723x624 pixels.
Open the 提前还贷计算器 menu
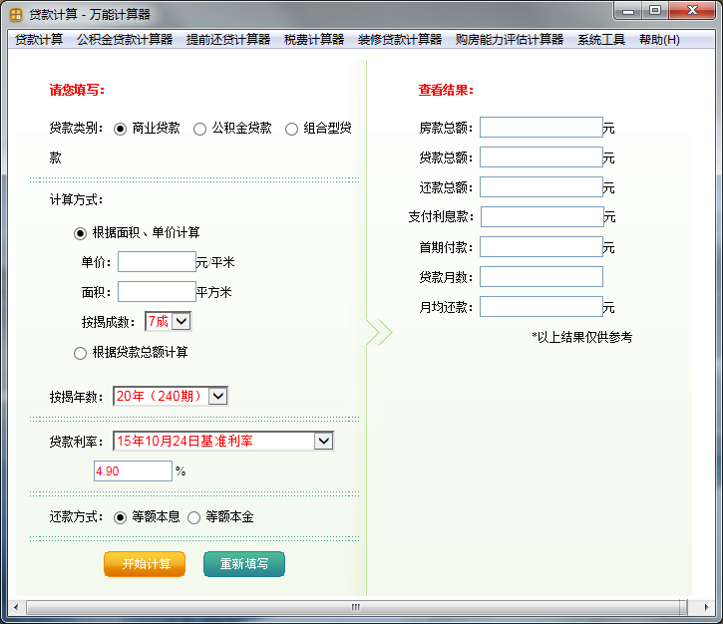click(228, 40)
